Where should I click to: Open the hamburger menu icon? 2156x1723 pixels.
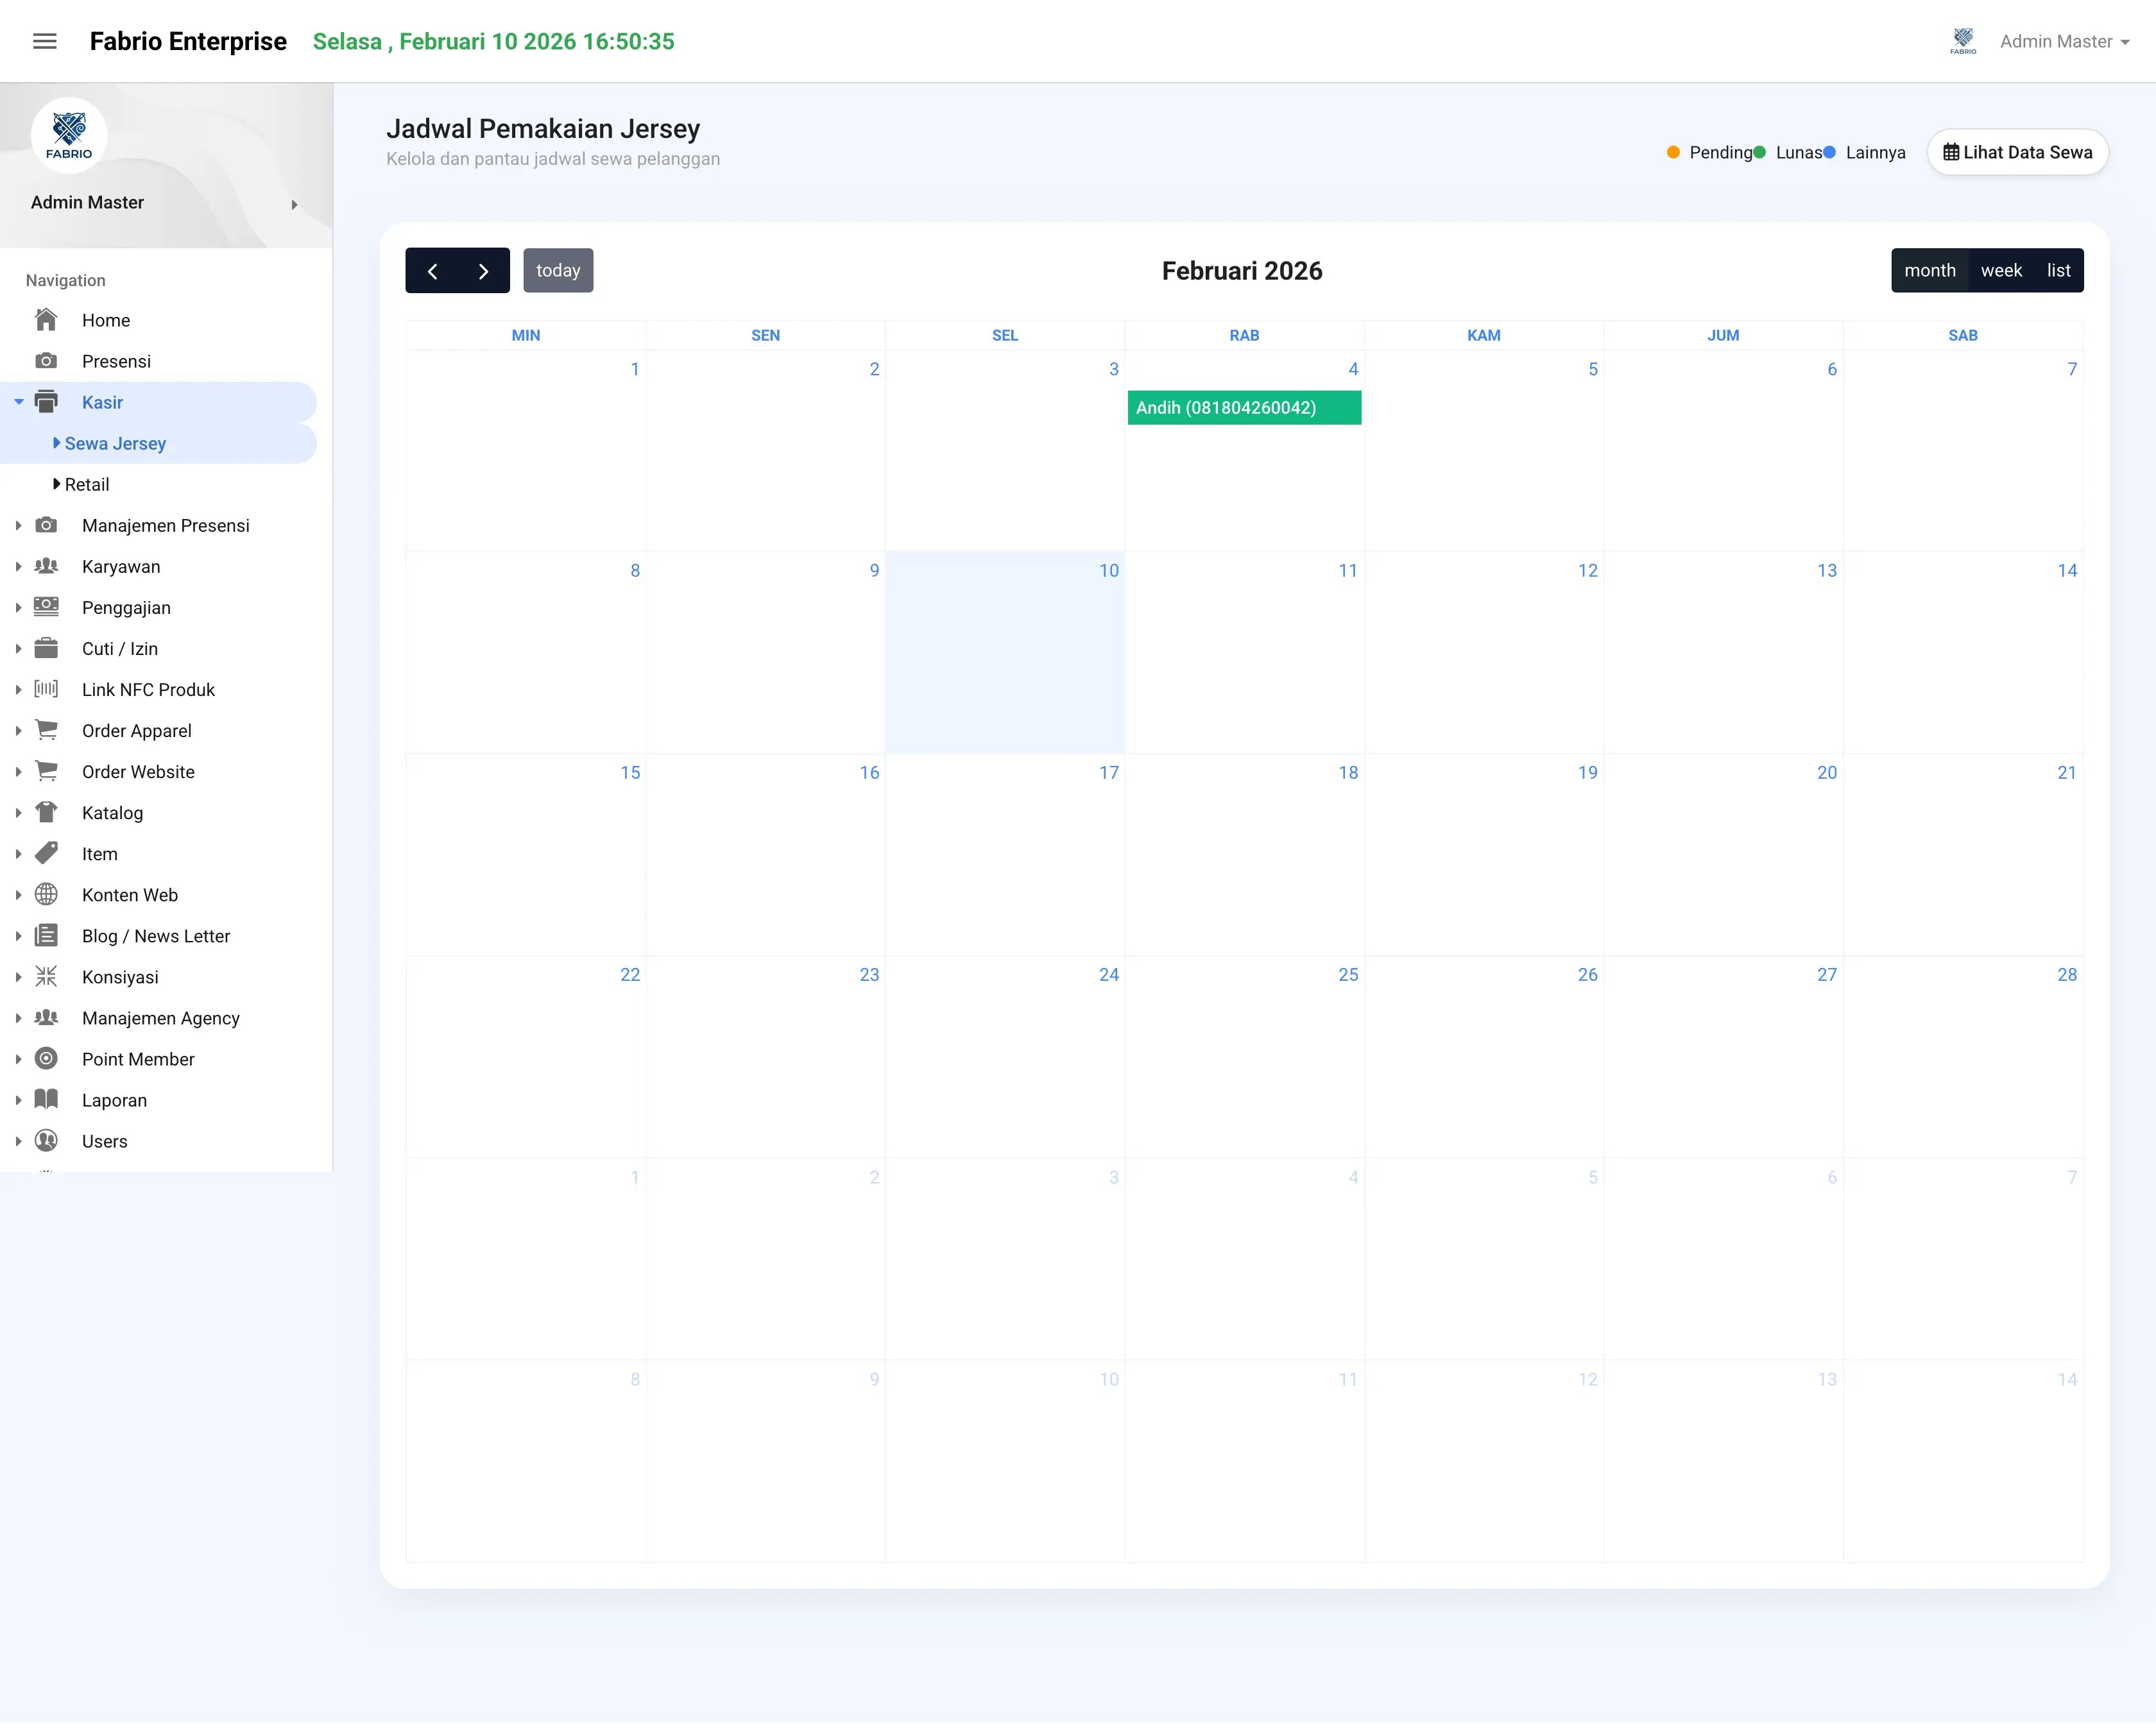45,41
